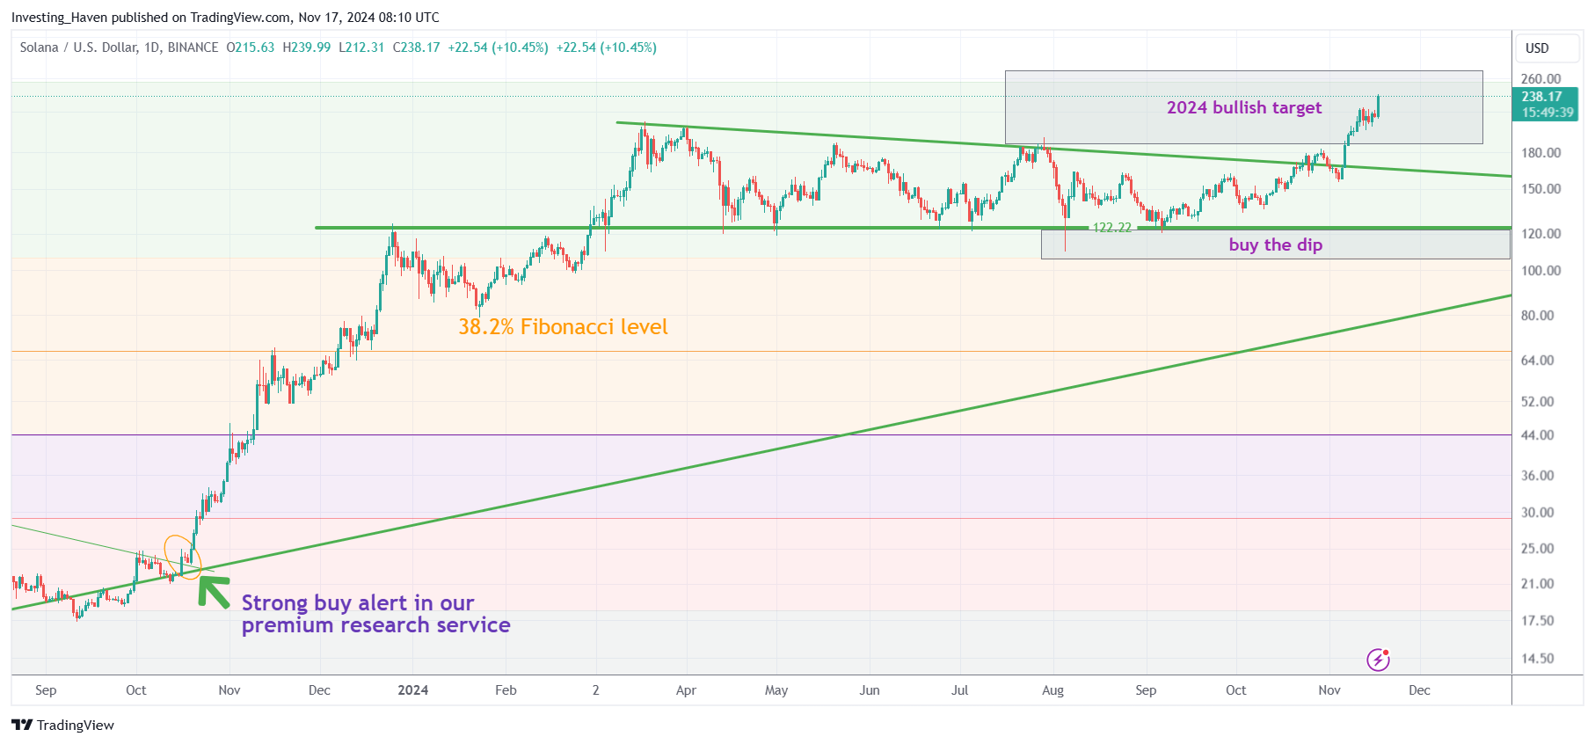Click the published on TradingView.com header

(225, 18)
